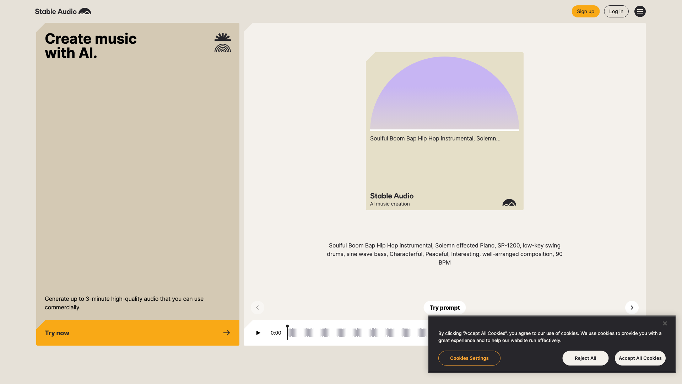This screenshot has width=682, height=384.
Task: Click the Try now arrow icon
Action: (227, 333)
